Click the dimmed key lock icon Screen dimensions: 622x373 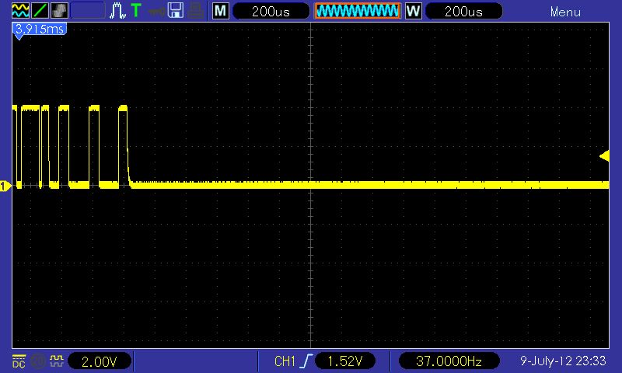point(156,11)
